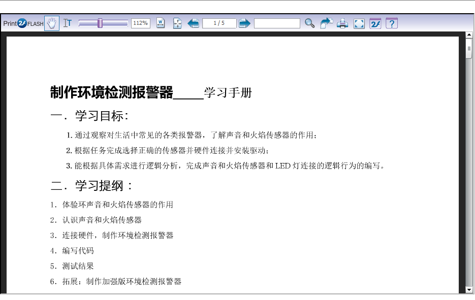This screenshot has width=475, height=300.
Task: Click the Print2Flash logo
Action: coord(23,23)
